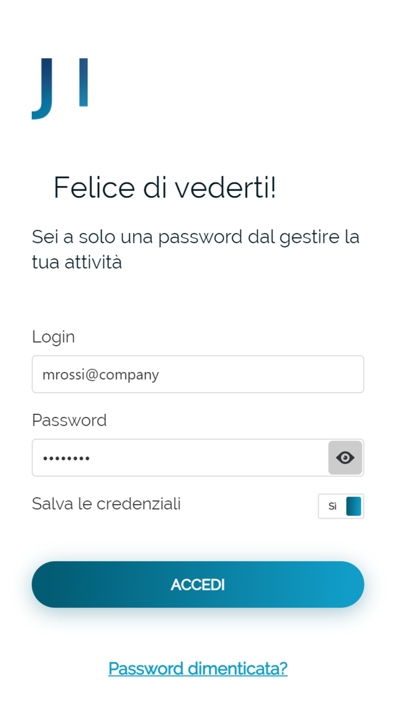
Task: Click the "Felice di vederti!" heading
Action: tap(165, 188)
